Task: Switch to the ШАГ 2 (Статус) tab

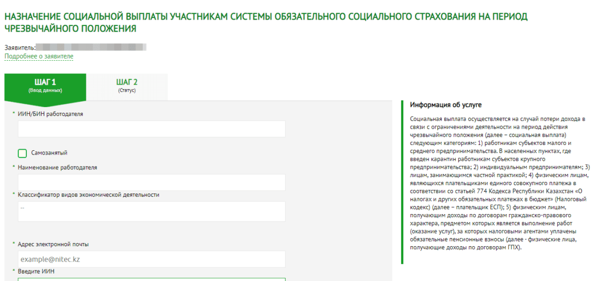Action: tap(127, 85)
